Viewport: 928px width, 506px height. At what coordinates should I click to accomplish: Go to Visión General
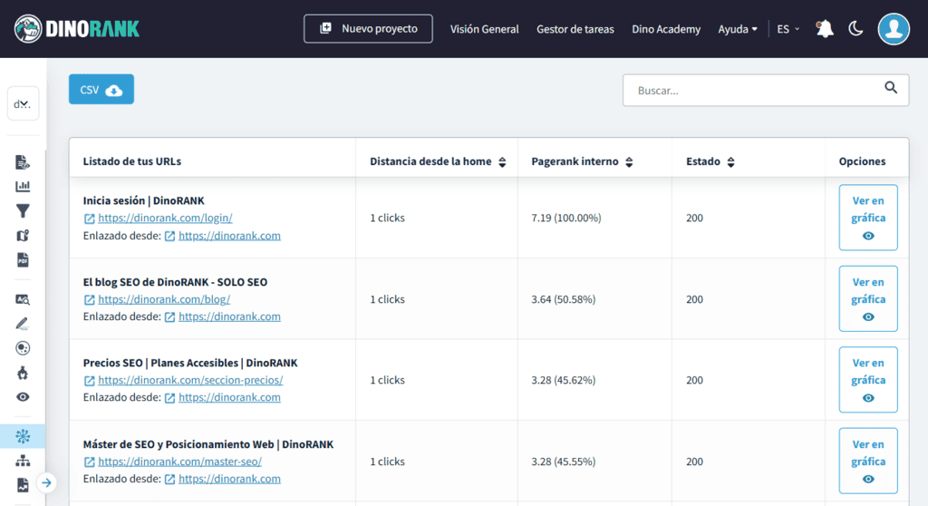click(x=484, y=29)
